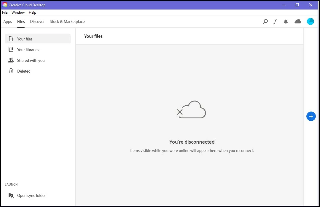Open the fonts (f) icon
320x207 pixels.
click(275, 21)
